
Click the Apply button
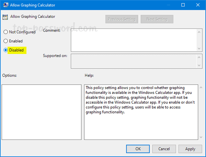[190, 149]
